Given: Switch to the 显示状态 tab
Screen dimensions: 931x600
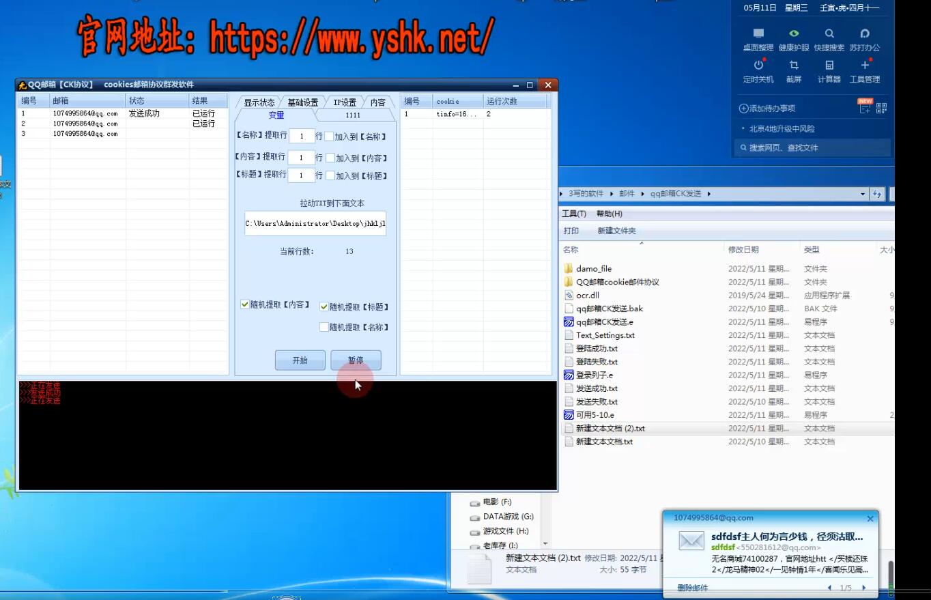Looking at the screenshot, I should click(259, 102).
